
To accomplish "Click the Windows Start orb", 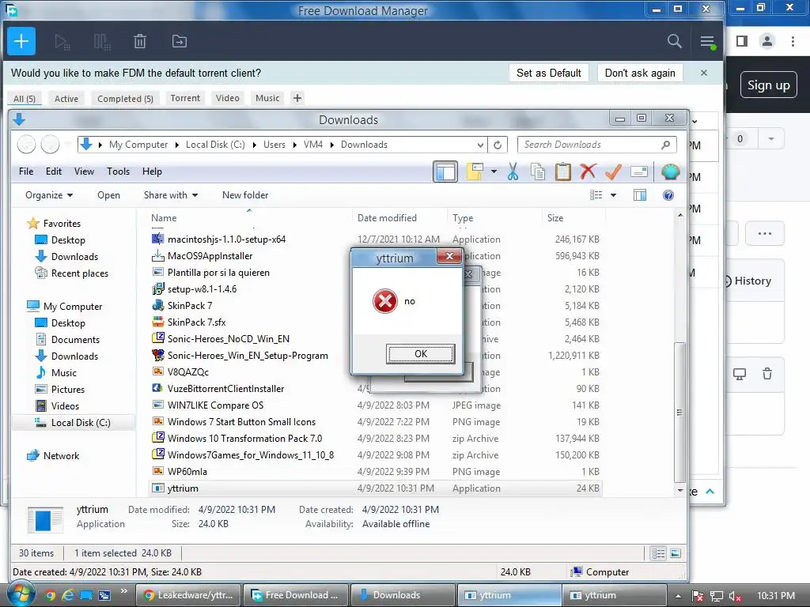I will pyautogui.click(x=21, y=594).
